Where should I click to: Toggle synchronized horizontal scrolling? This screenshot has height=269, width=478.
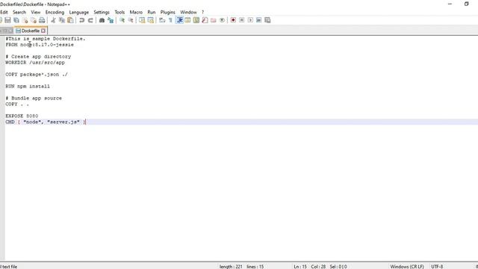[151, 20]
